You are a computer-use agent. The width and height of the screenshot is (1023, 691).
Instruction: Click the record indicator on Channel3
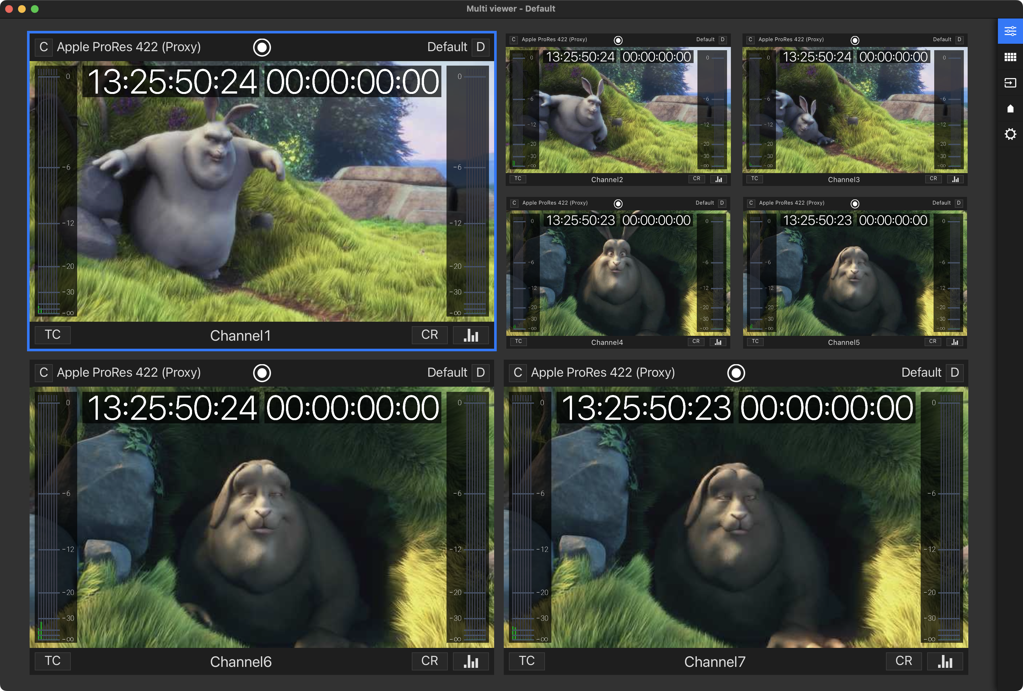[x=855, y=40]
